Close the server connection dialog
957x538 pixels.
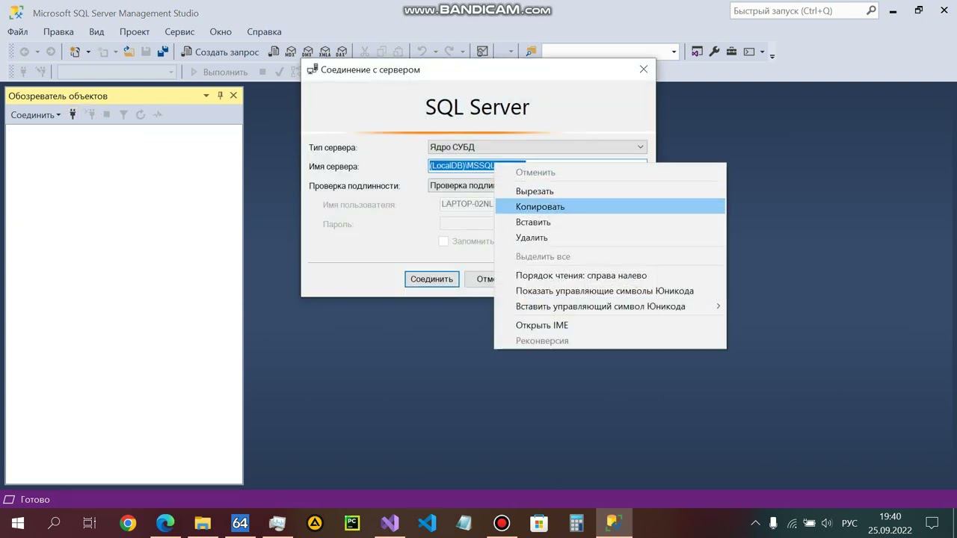643,69
